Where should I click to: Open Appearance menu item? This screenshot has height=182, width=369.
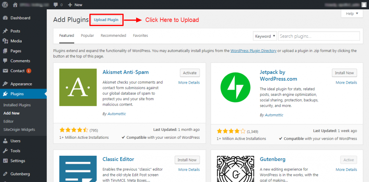[x=21, y=84]
